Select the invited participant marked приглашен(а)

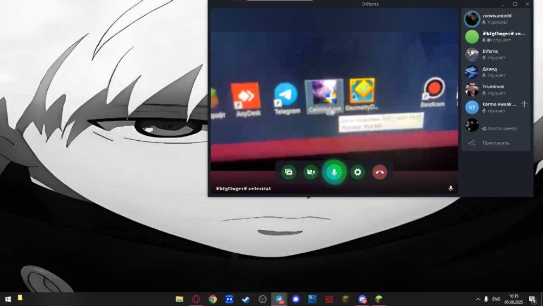click(496, 125)
